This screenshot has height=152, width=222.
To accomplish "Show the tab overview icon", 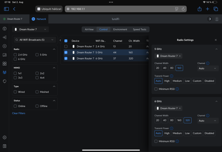I will (216, 9).
